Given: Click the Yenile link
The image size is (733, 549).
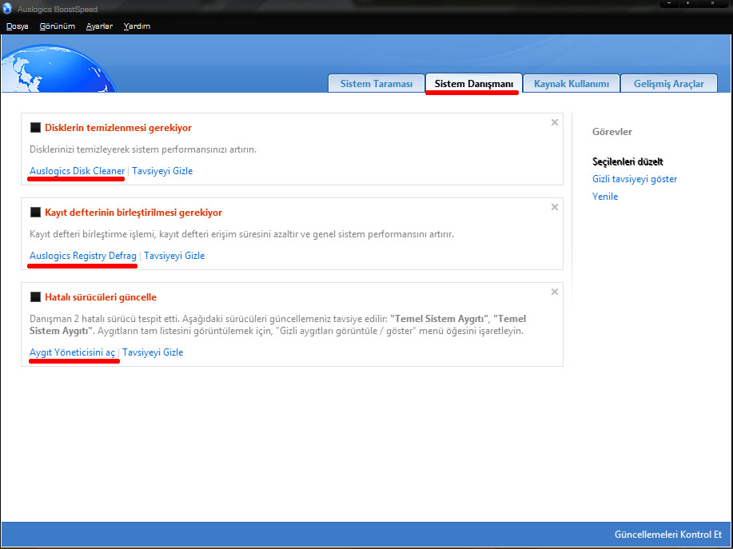Looking at the screenshot, I should (605, 197).
